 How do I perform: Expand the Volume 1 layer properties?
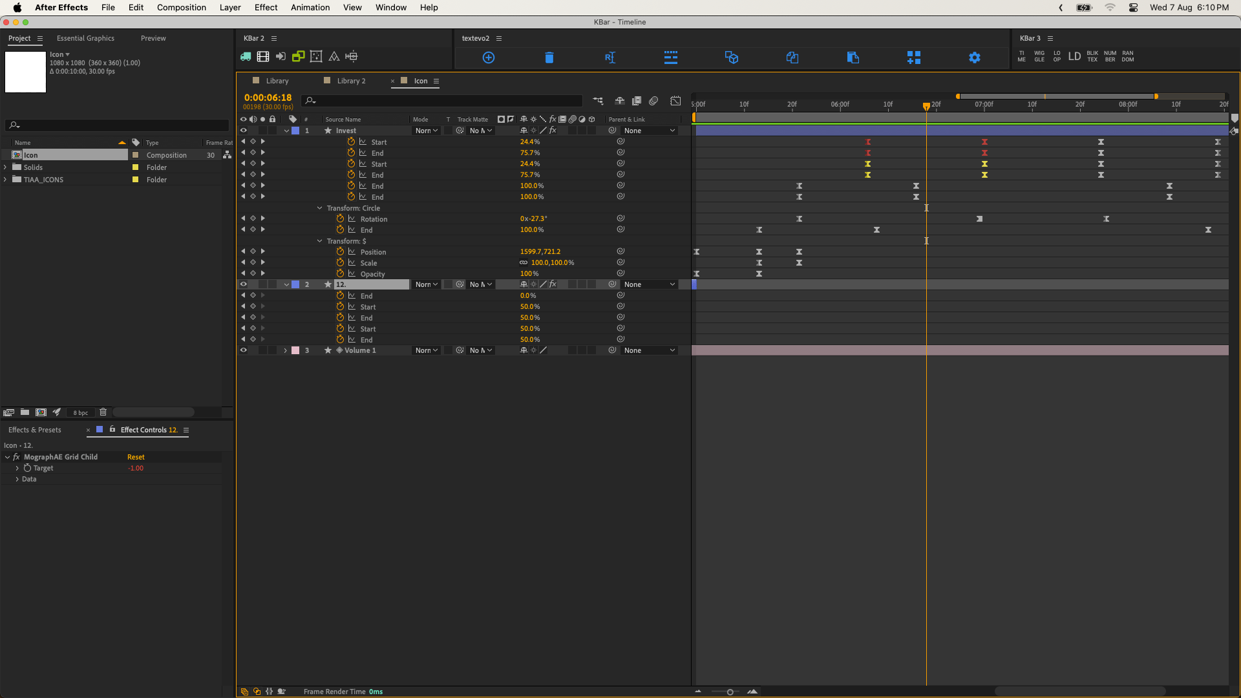click(285, 350)
